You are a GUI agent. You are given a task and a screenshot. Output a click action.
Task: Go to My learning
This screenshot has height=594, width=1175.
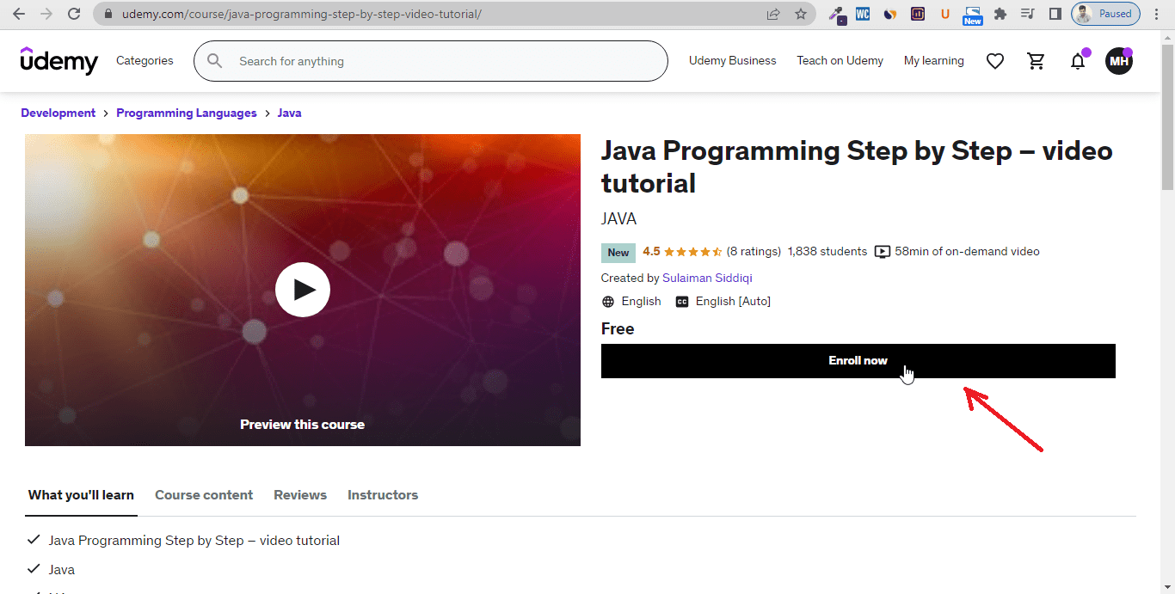coord(934,61)
